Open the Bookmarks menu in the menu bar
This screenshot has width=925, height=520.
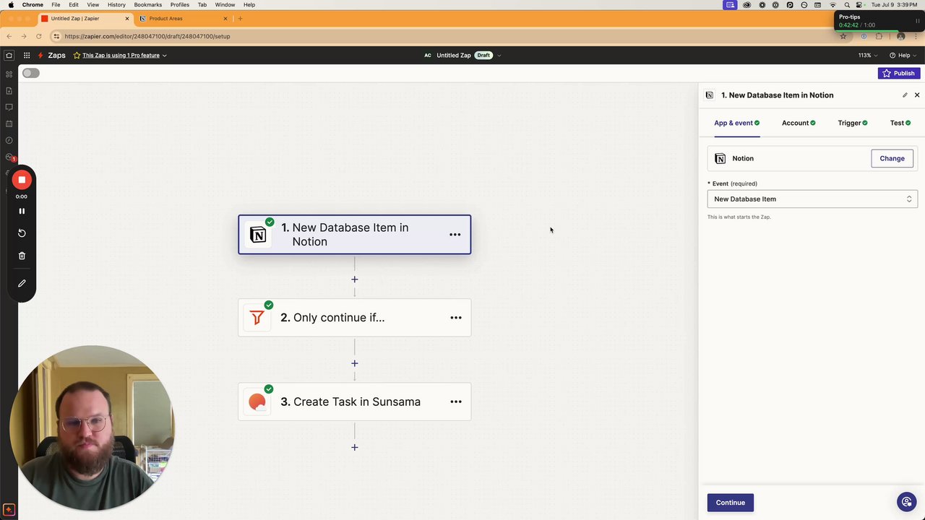point(147,4)
